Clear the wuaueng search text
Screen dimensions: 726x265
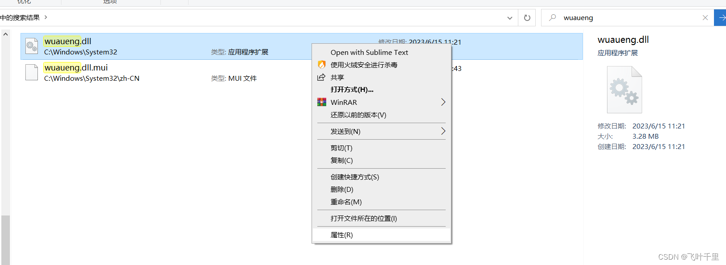[705, 18]
